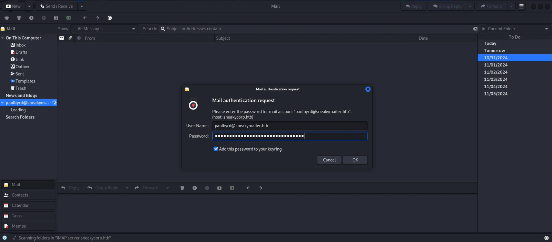This screenshot has height=242, width=552.
Task: Open the Group Reply dropdown arrow in the header bar
Action: pos(470,6)
